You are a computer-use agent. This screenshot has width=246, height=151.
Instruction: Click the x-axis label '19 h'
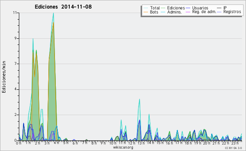point(198,143)
